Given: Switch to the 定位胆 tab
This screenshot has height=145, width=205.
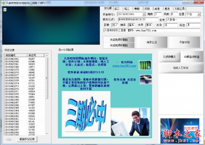Looking at the screenshot, I should [x=108, y=8].
